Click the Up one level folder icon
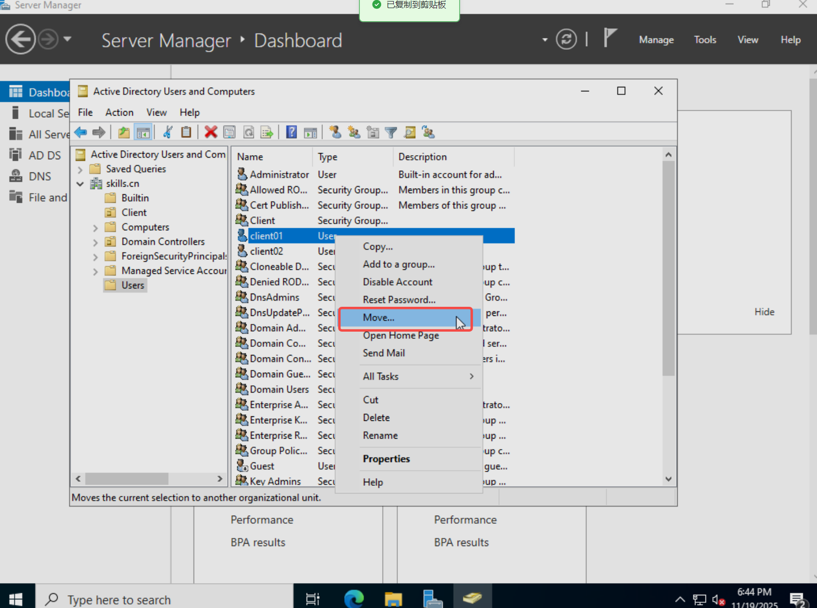 pos(124,132)
